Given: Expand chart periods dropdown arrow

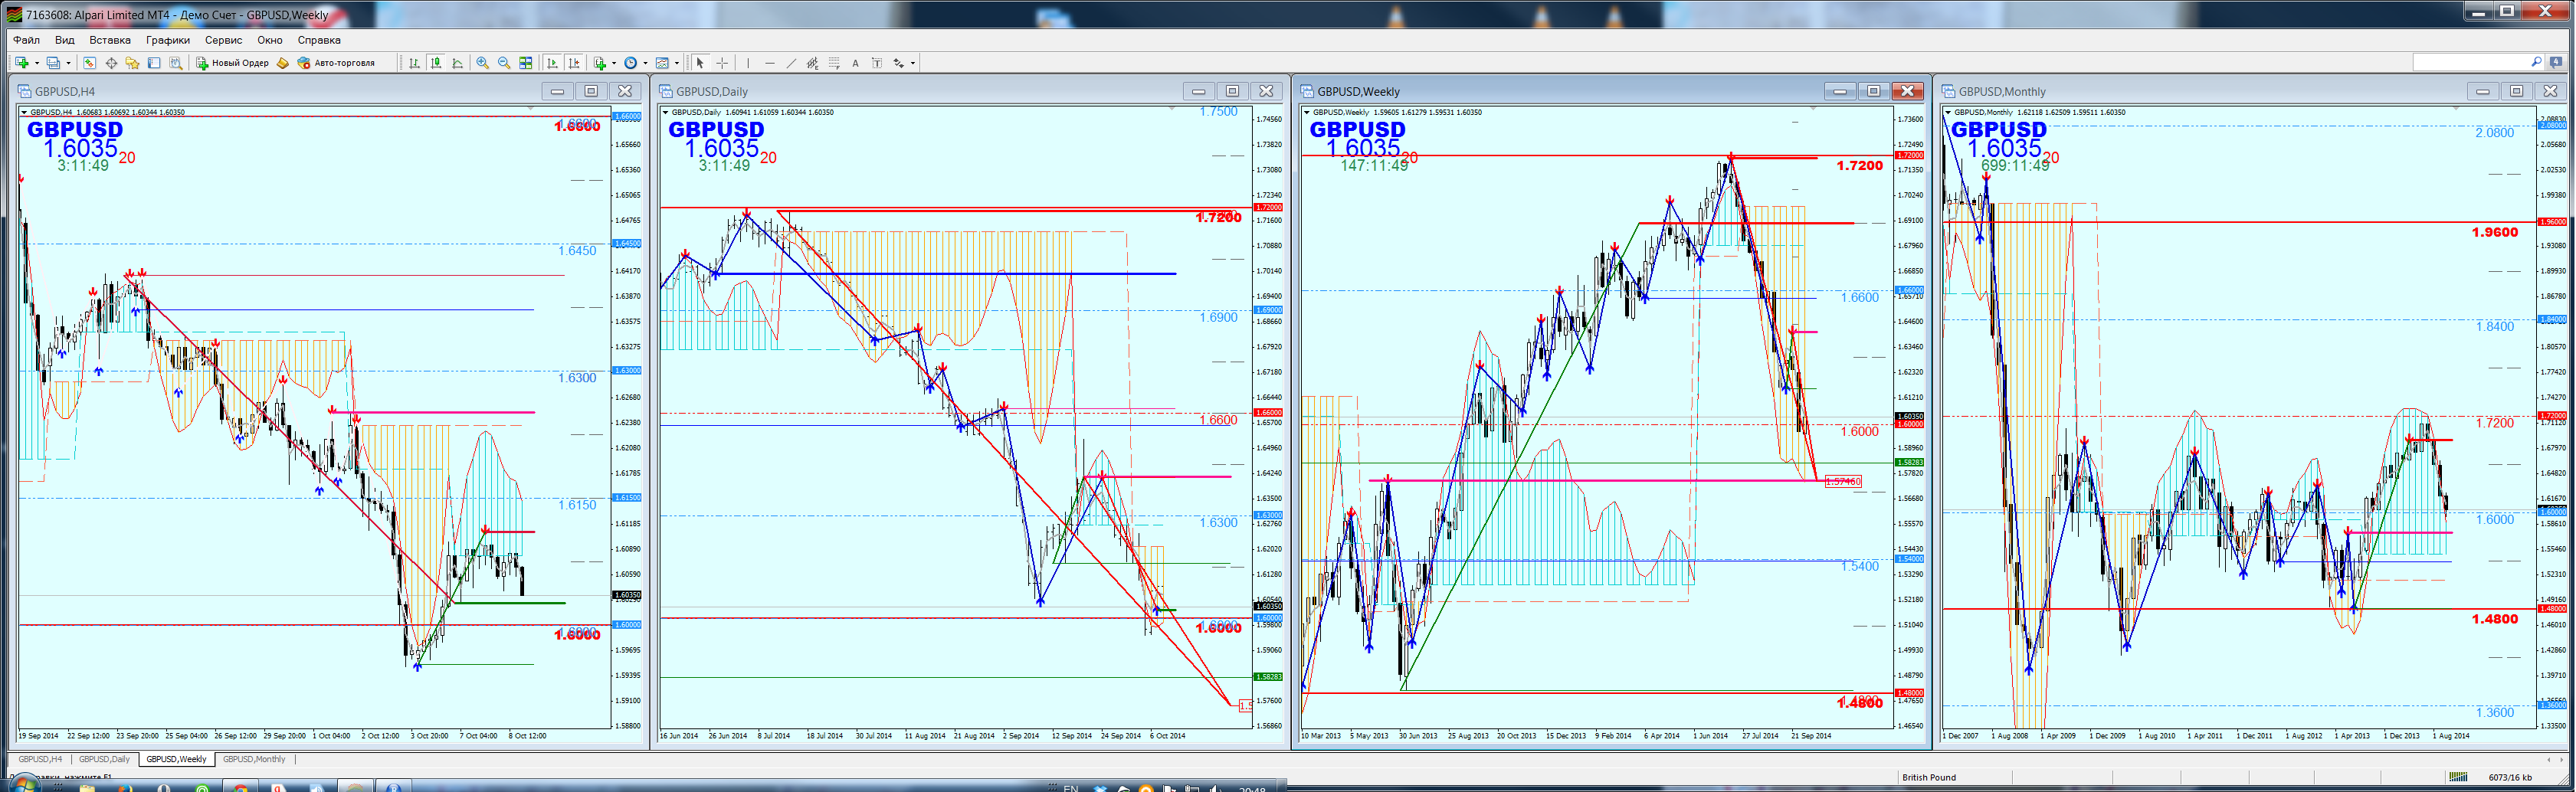Looking at the screenshot, I should click(646, 63).
